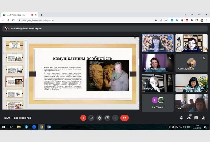
Task: Click the present screen icon
Action: click(x=107, y=118)
